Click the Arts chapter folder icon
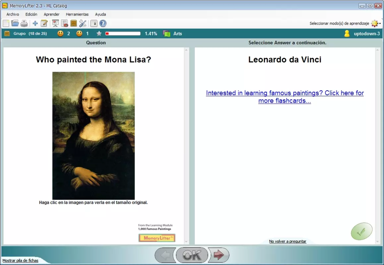Screen dimensions: 384x265 click(x=167, y=33)
